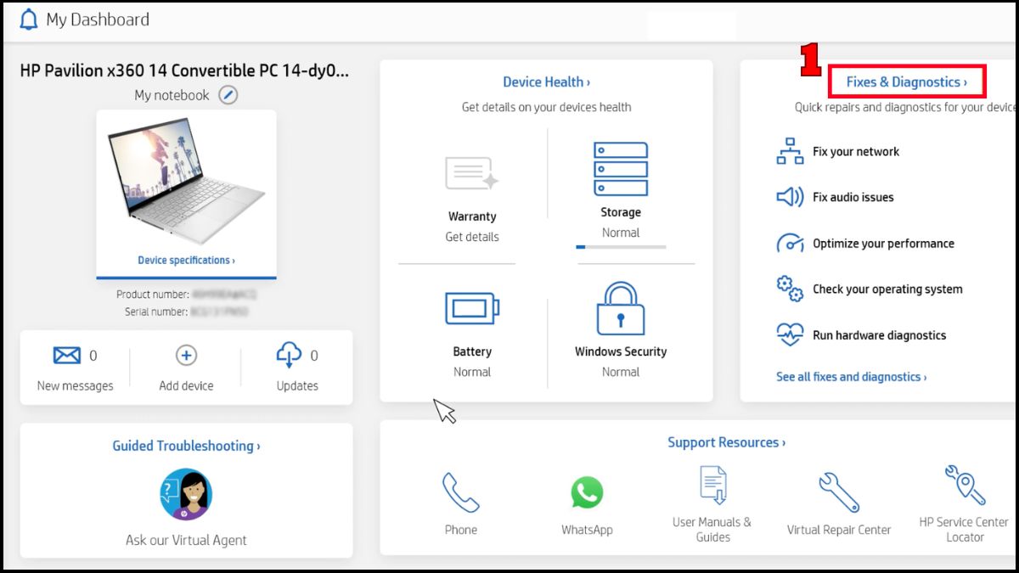This screenshot has width=1019, height=573.
Task: Open the Warranty certificate icon
Action: click(471, 174)
